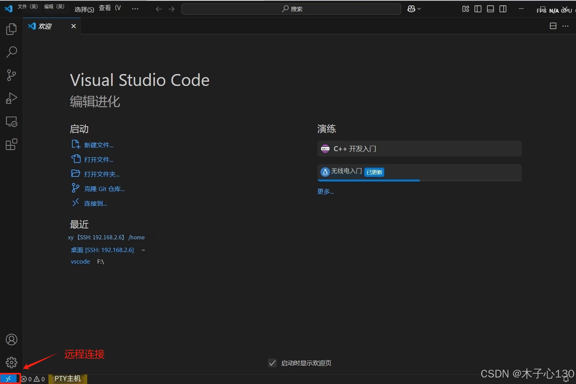This screenshot has height=384, width=576.
Task: Go back with the left arrow
Action: tap(159, 9)
